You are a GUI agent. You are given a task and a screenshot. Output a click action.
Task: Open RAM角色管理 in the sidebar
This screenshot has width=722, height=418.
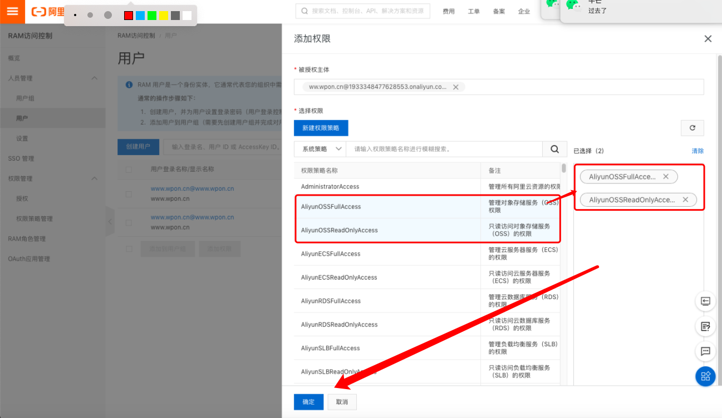[27, 238]
